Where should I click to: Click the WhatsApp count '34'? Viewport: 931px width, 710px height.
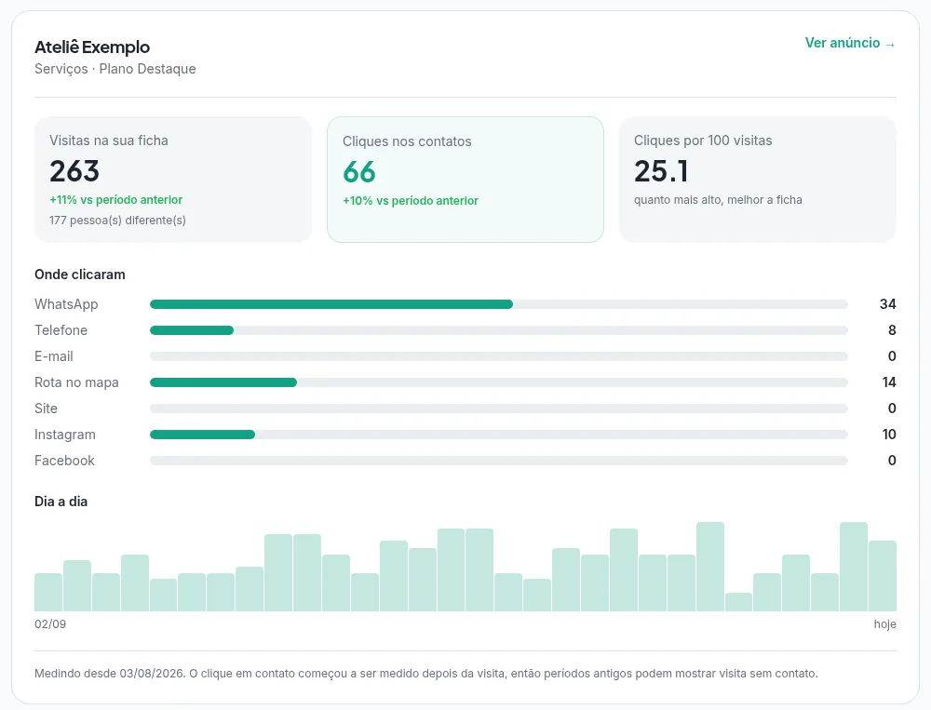tap(887, 304)
